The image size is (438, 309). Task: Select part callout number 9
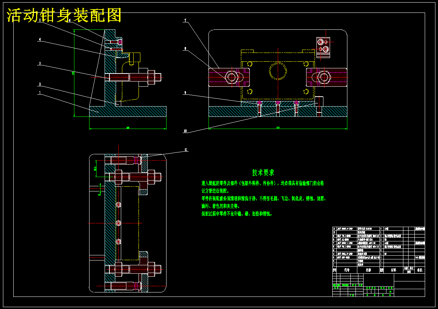pos(185,93)
